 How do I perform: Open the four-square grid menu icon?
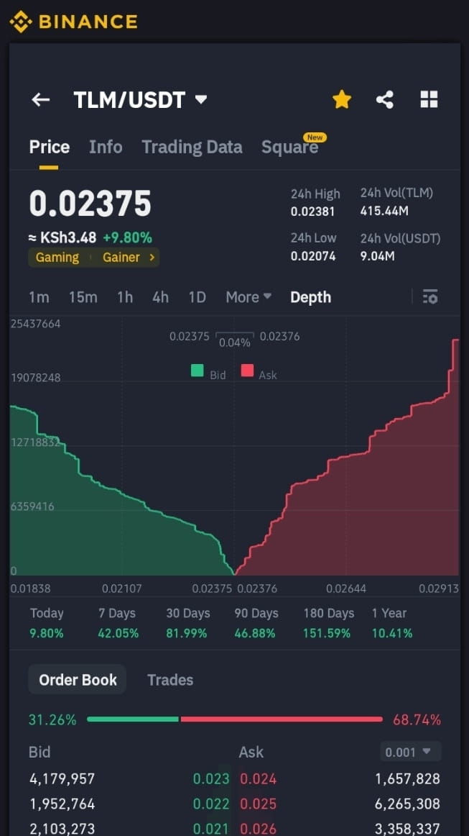tap(429, 99)
